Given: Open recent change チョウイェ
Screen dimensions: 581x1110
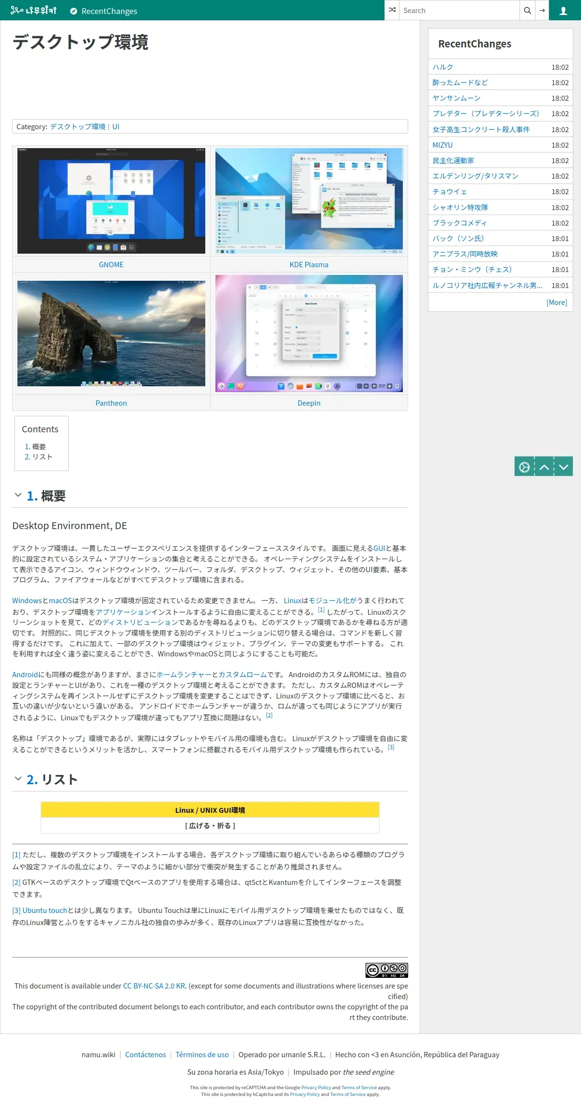Looking at the screenshot, I should coord(450,192).
